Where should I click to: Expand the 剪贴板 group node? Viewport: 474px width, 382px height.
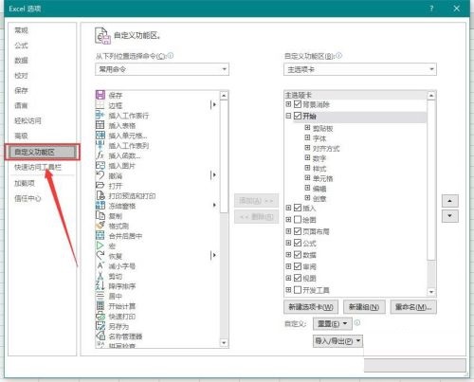pos(307,128)
